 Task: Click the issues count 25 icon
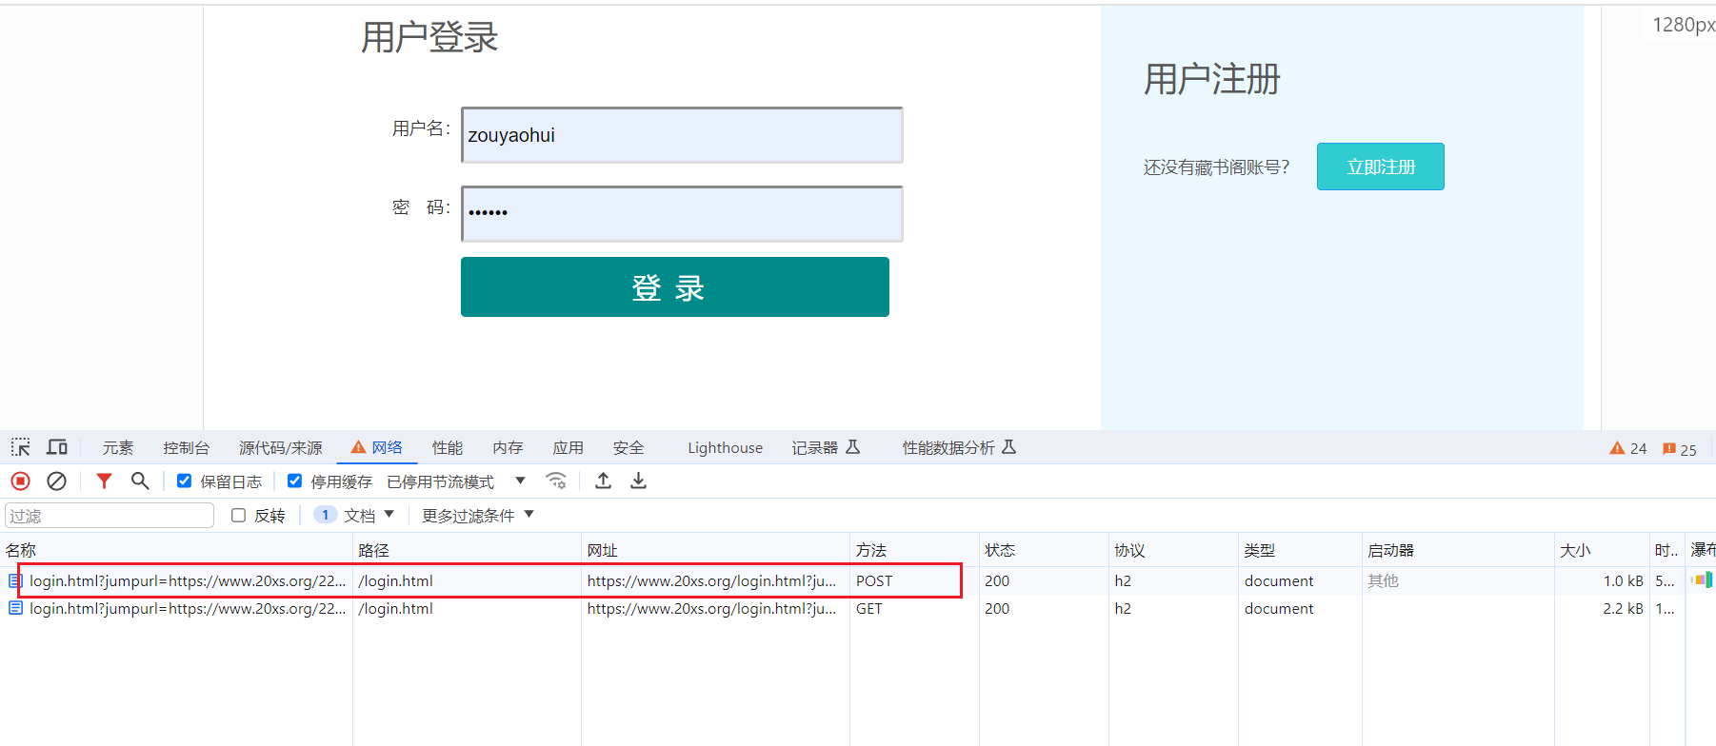tap(1680, 449)
